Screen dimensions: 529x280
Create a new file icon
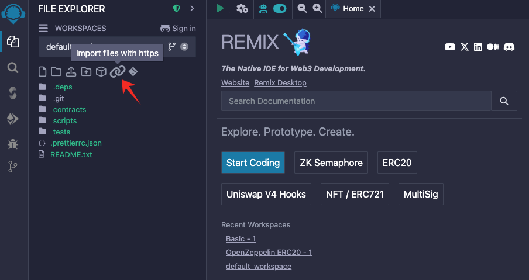[42, 72]
